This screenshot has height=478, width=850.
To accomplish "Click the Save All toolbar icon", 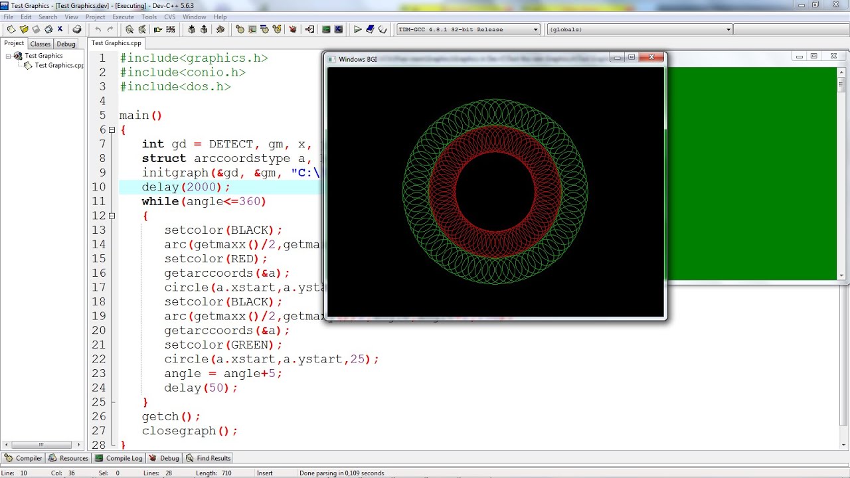I will click(x=48, y=29).
